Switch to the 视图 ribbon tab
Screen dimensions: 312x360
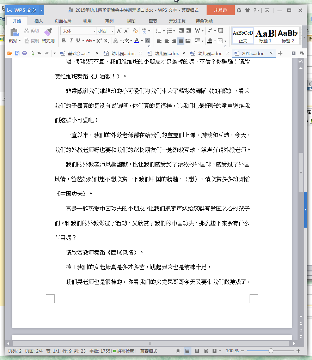pyautogui.click(x=131, y=21)
